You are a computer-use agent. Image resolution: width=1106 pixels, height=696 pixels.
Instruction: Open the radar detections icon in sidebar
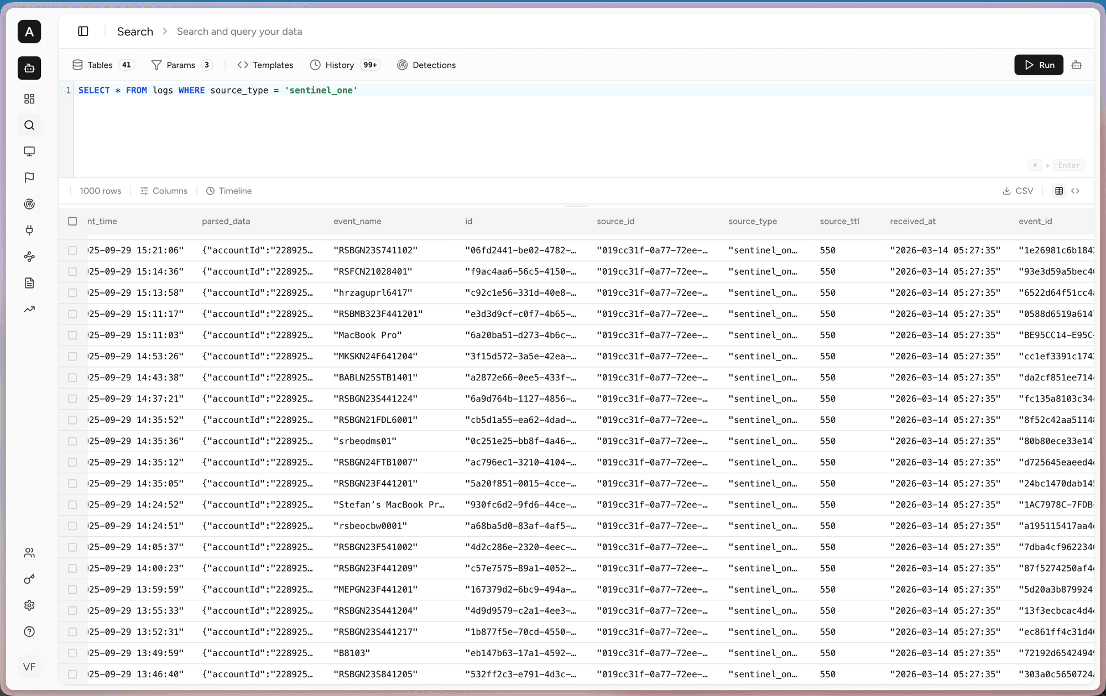tap(29, 204)
